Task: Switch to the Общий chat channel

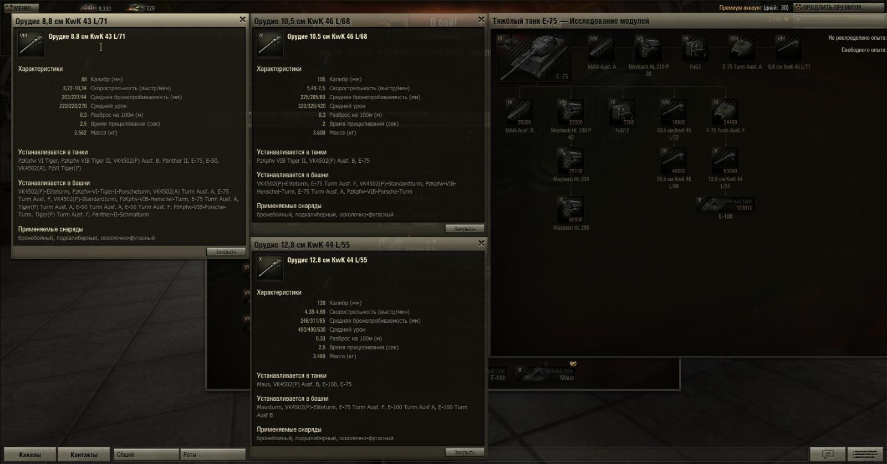Action: [146, 455]
